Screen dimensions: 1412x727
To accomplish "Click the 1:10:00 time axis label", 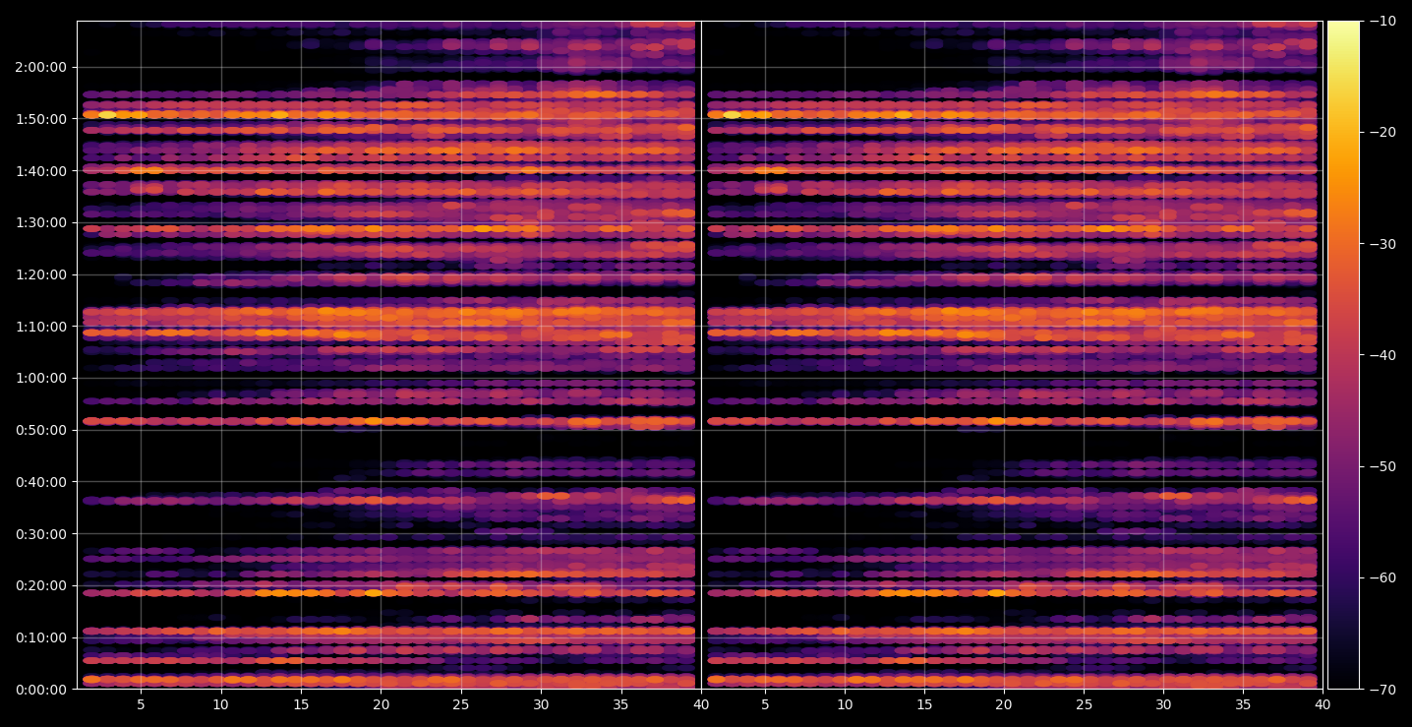I will click(41, 327).
